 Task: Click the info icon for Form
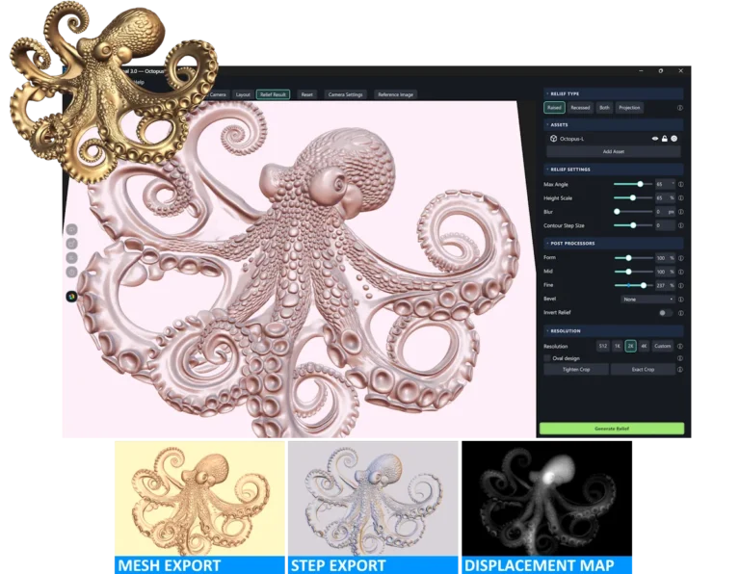680,258
